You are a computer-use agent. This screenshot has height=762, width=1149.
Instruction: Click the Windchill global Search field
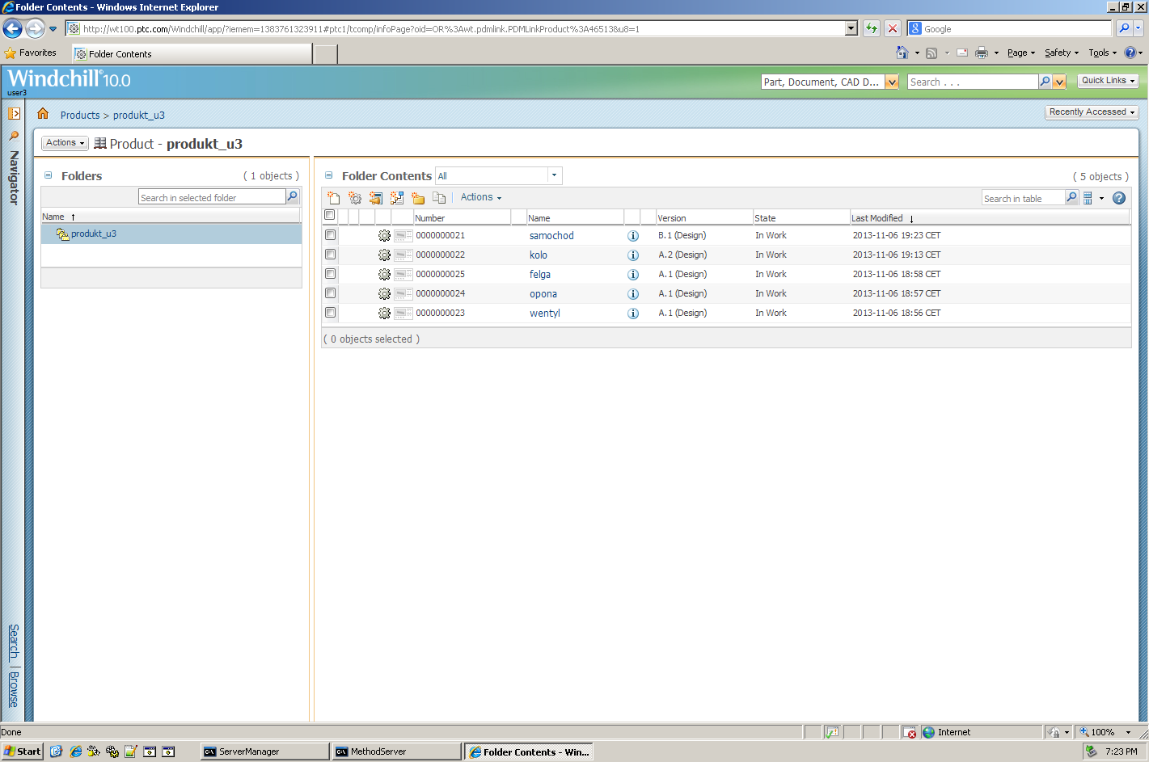point(973,82)
